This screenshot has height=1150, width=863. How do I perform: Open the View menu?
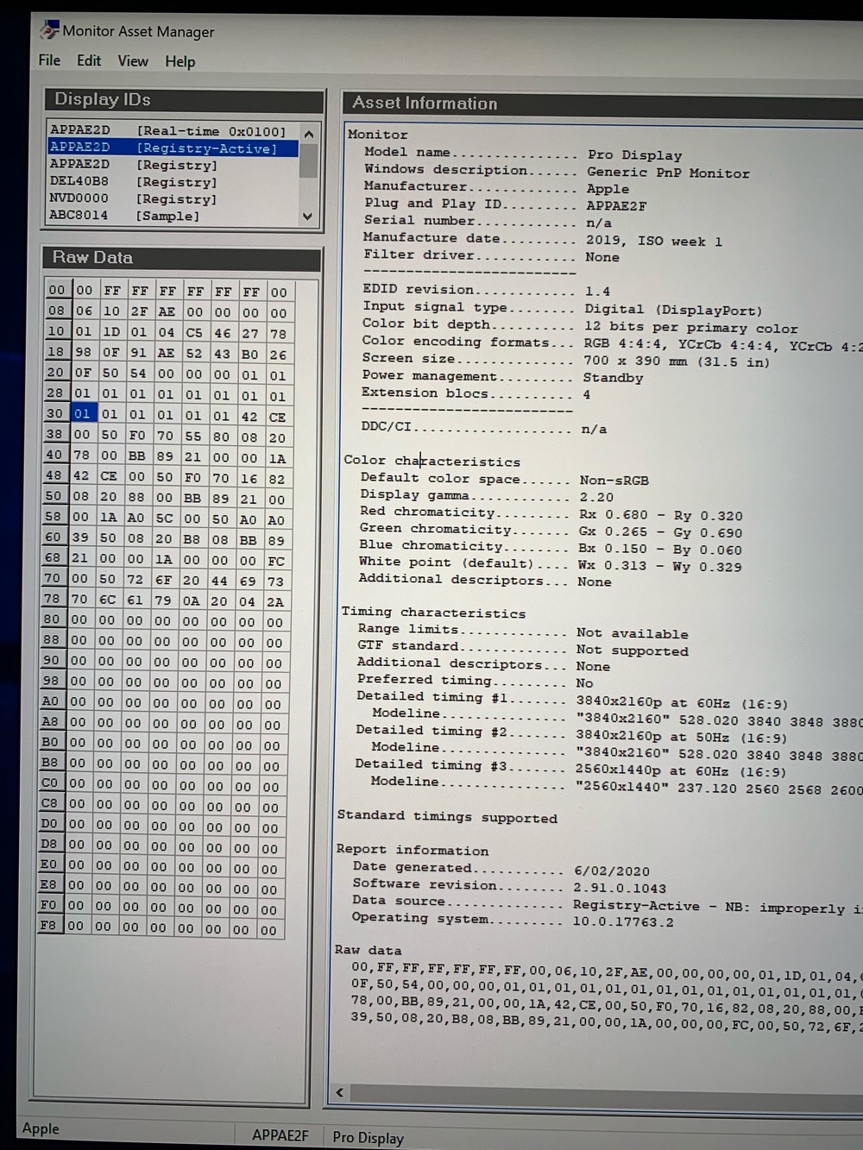click(133, 61)
